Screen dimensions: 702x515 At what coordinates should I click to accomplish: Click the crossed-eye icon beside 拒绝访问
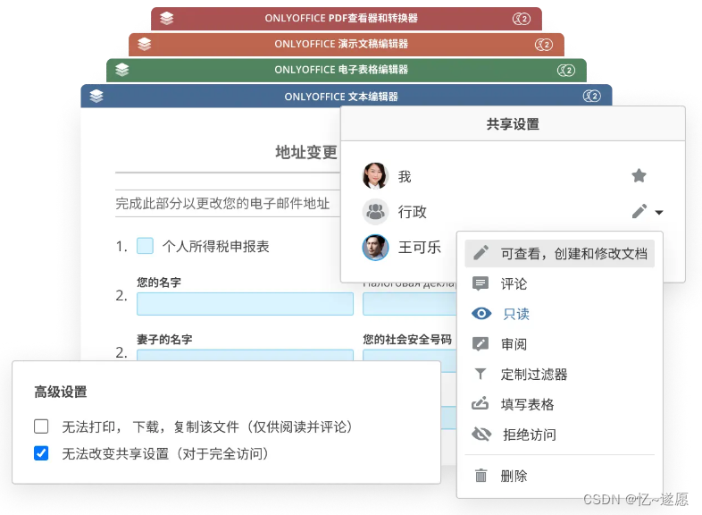(481, 434)
